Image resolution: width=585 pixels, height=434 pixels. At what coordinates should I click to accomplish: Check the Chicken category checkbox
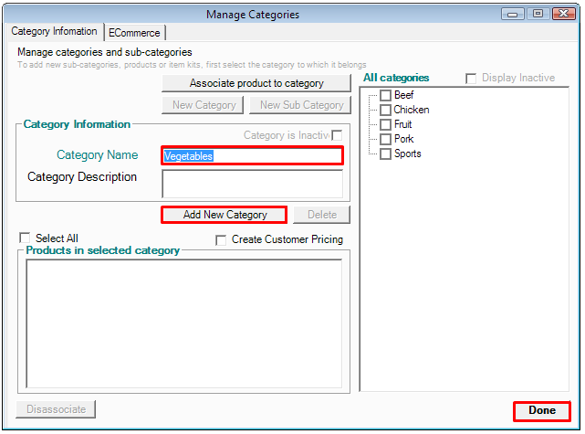pos(385,111)
